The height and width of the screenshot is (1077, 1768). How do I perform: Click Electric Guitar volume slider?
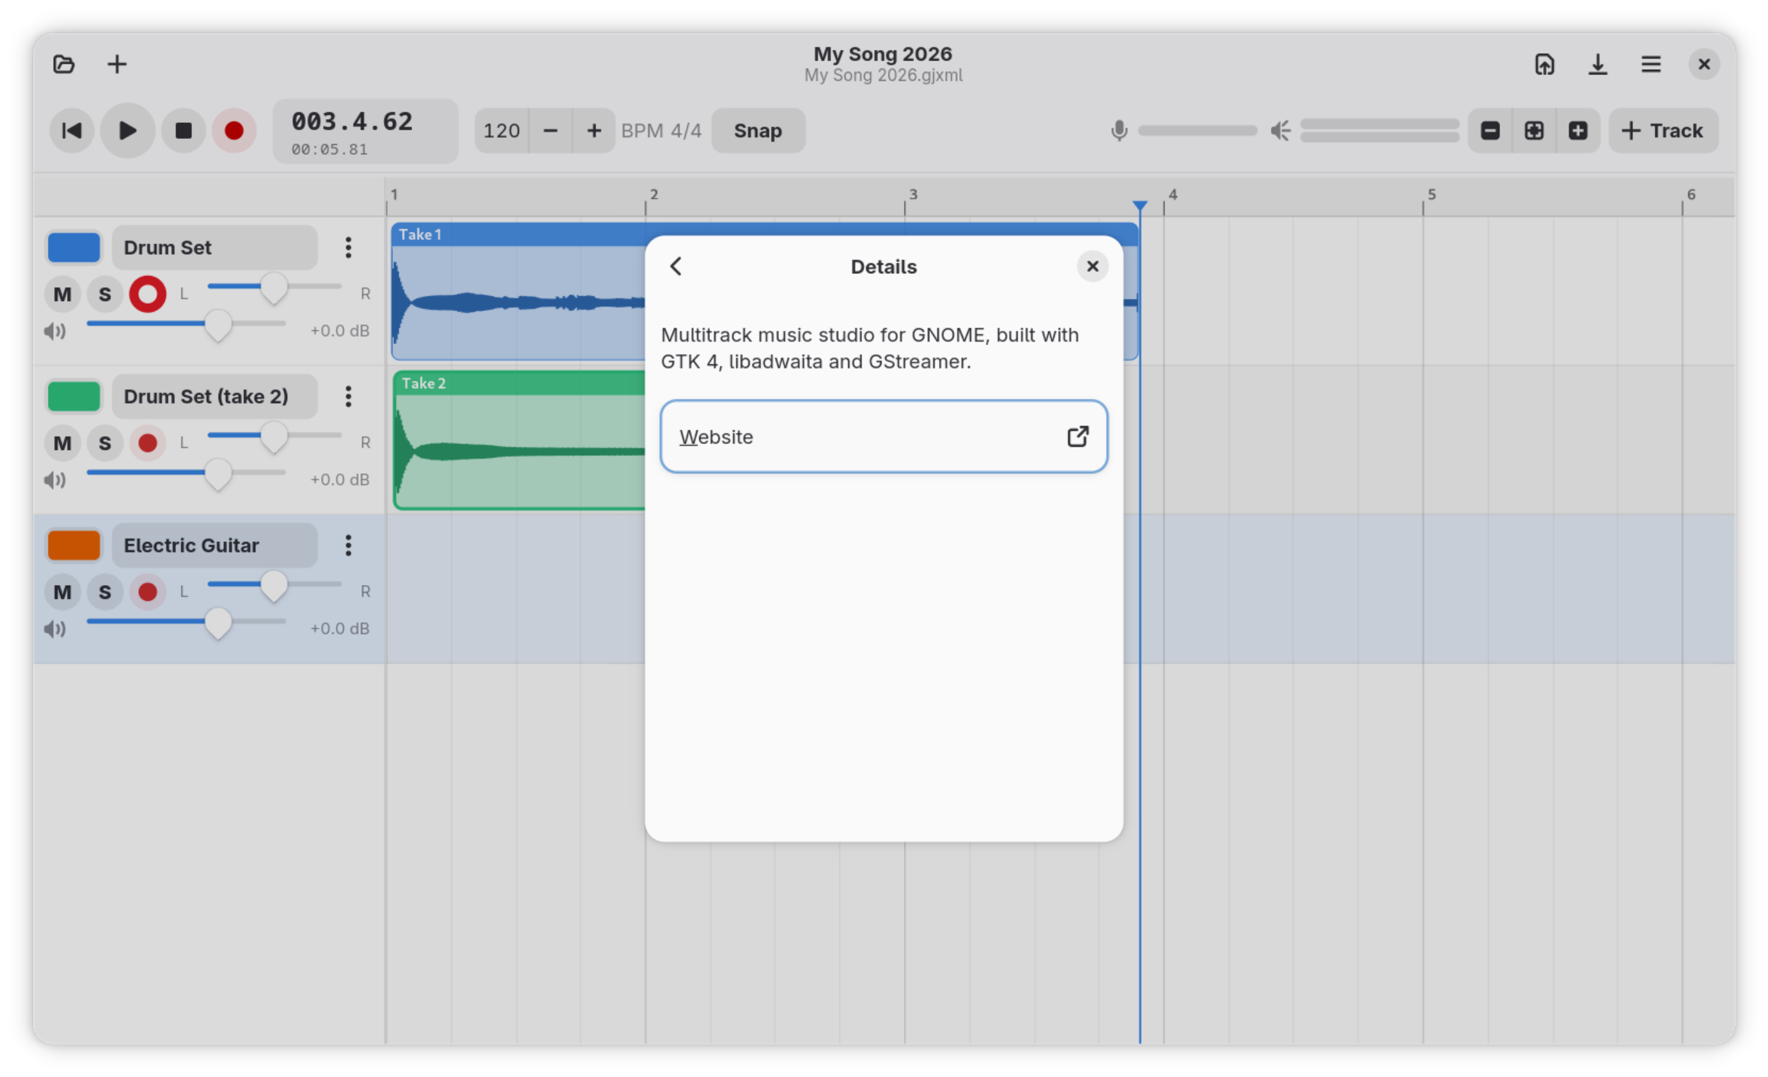[186, 622]
